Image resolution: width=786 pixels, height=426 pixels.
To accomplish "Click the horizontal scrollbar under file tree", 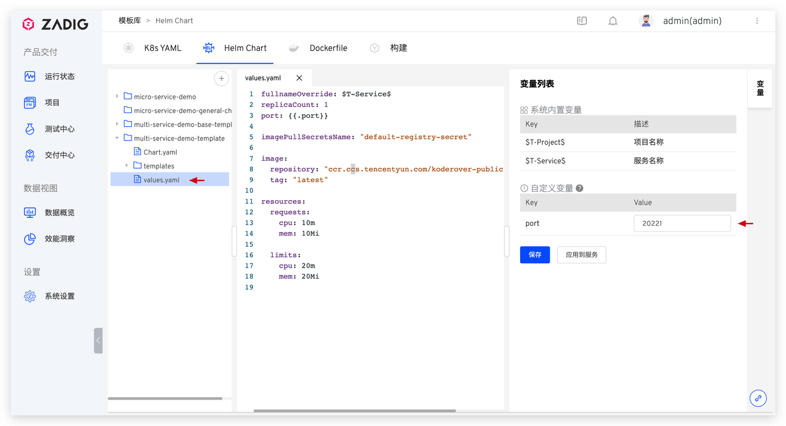I will click(x=165, y=399).
